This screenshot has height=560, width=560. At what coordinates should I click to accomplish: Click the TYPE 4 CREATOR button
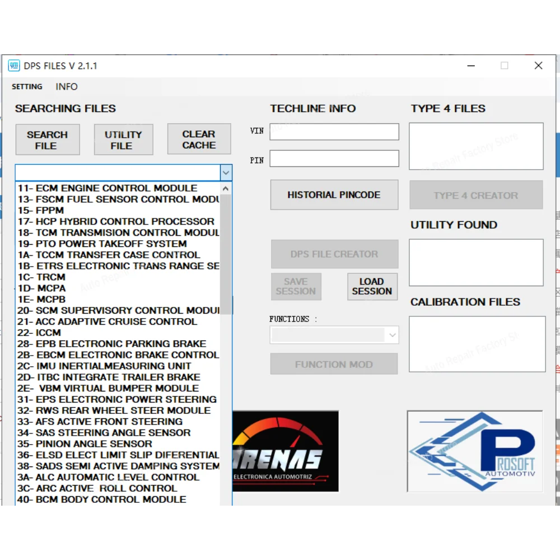tap(476, 195)
